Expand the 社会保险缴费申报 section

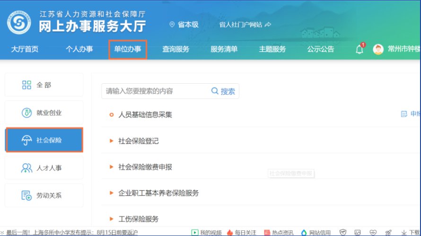pos(145,167)
